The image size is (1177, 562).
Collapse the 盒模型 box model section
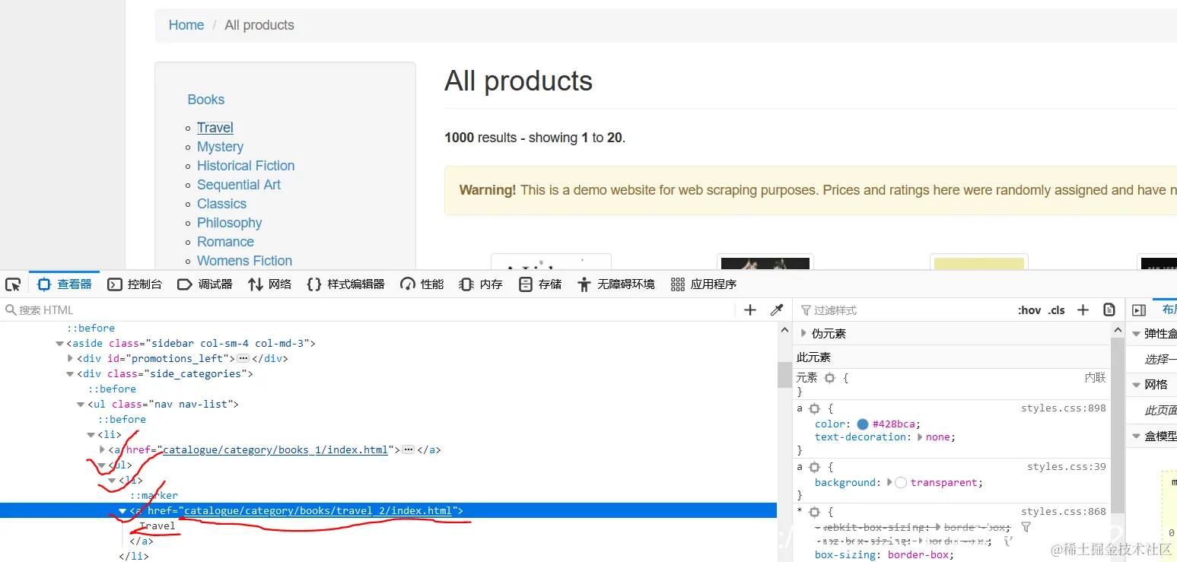(1136, 437)
